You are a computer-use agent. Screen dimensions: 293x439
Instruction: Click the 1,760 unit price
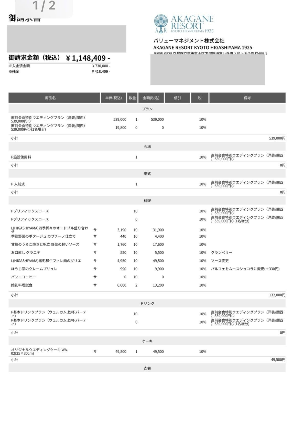pyautogui.click(x=122, y=245)
